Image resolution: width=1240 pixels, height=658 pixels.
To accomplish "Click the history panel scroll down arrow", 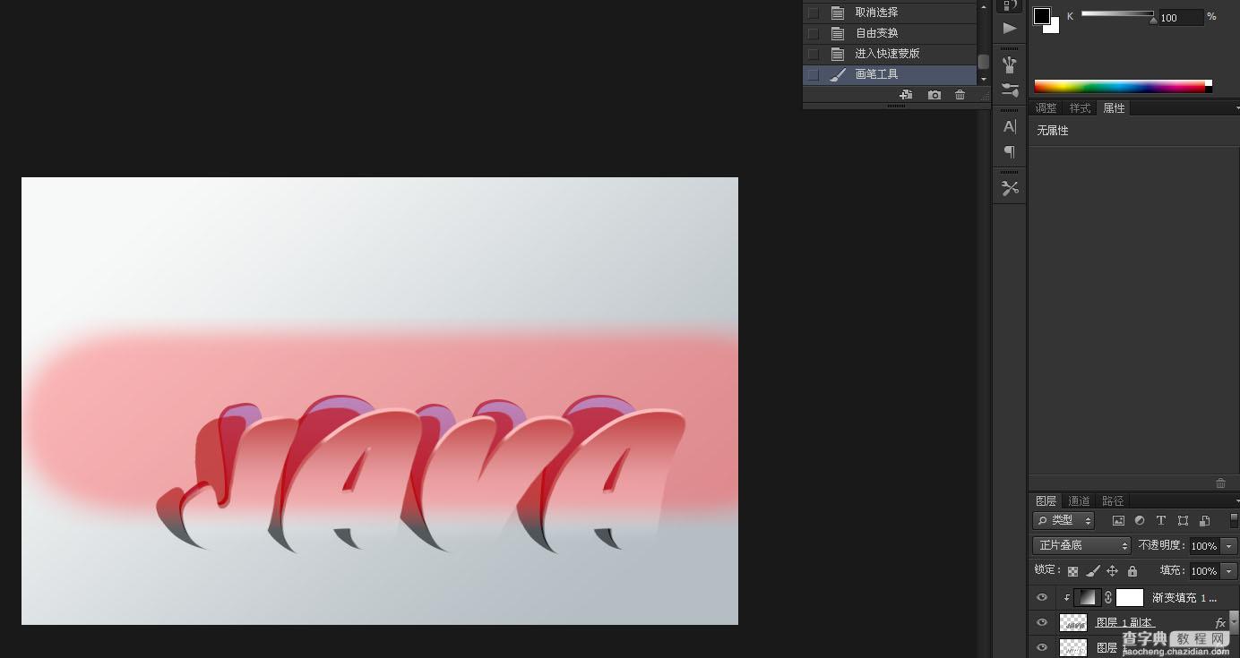I will 983,80.
